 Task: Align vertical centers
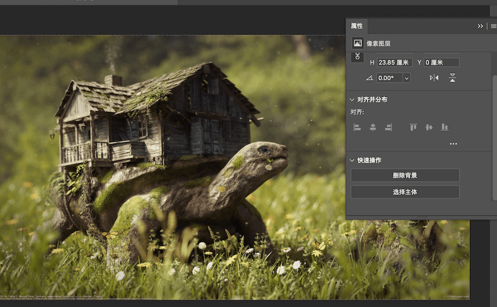point(429,127)
